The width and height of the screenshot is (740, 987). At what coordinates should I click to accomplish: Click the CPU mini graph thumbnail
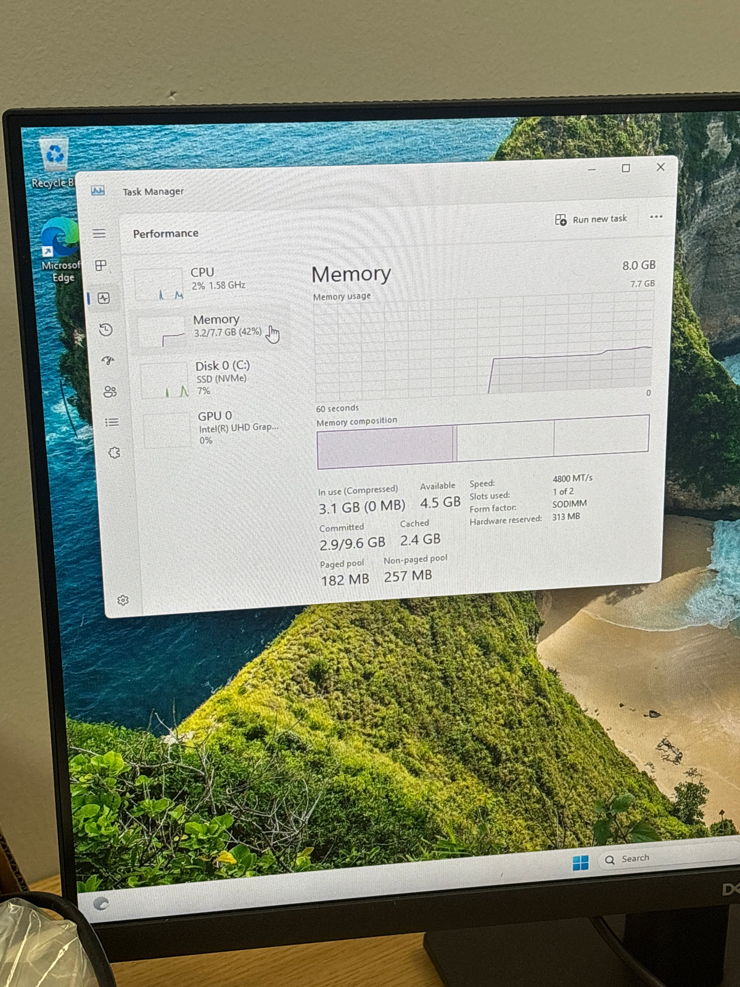coord(159,284)
